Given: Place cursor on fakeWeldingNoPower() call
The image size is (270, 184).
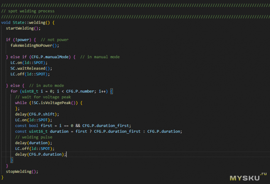Looking at the screenshot, I should point(34,45).
